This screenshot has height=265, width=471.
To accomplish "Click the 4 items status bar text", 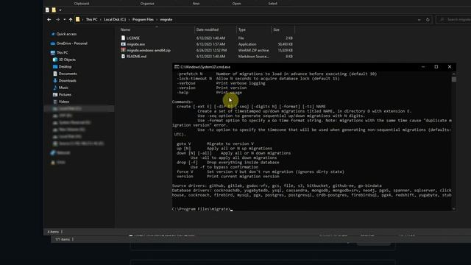I will coord(53,232).
